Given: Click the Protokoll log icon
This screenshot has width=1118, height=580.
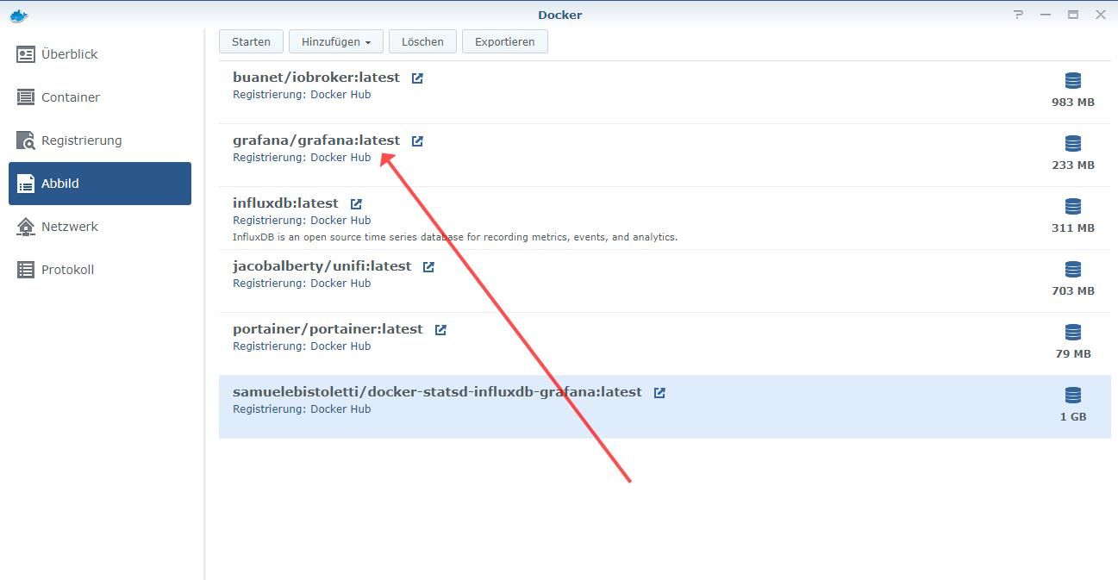Looking at the screenshot, I should click(26, 270).
